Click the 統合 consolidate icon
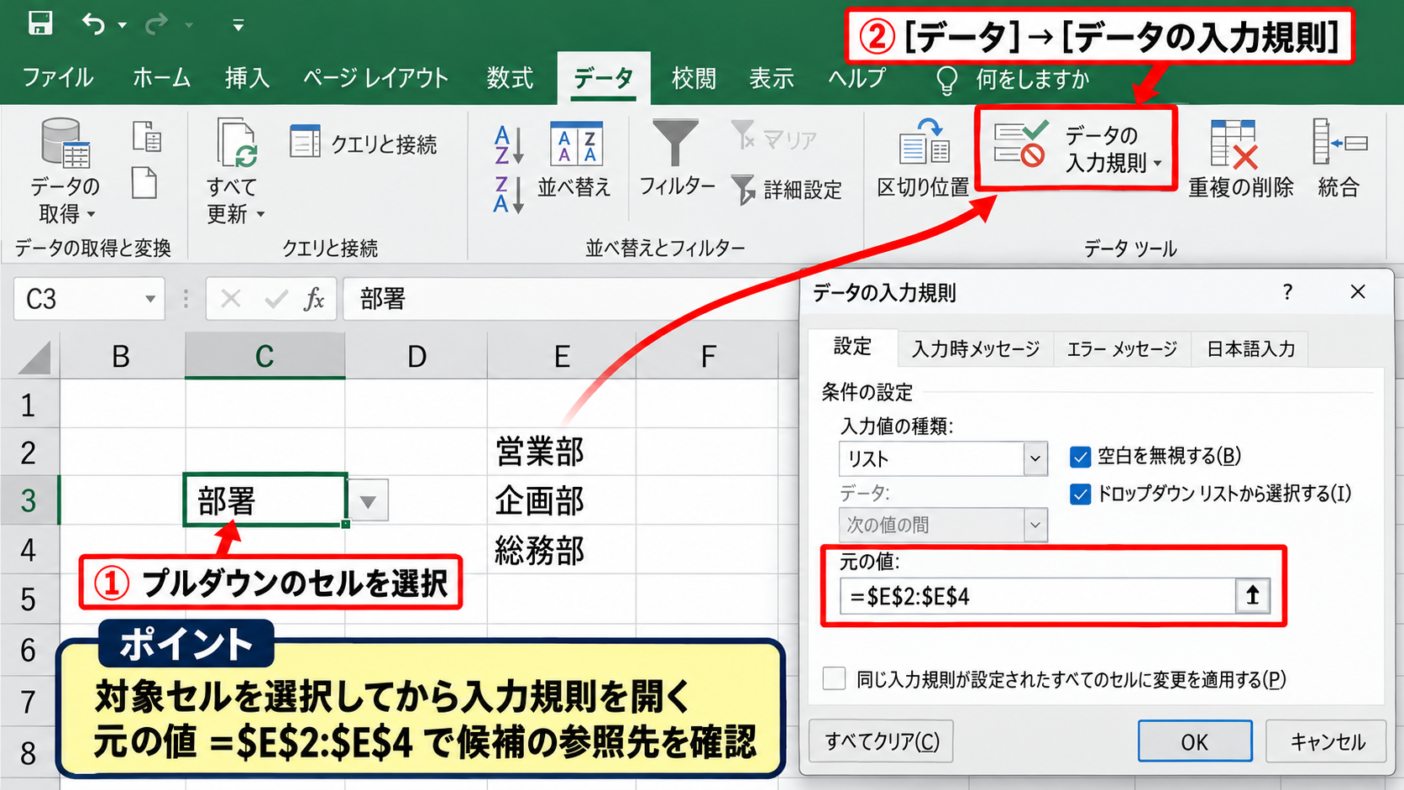Viewport: 1404px width, 790px height. pyautogui.click(x=1340, y=141)
